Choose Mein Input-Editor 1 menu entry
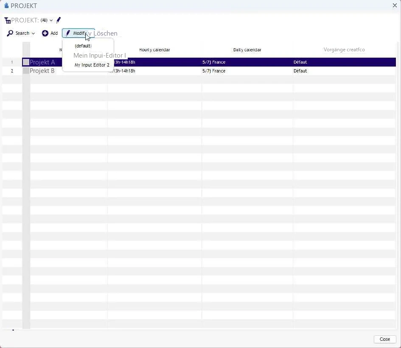 tap(100, 56)
